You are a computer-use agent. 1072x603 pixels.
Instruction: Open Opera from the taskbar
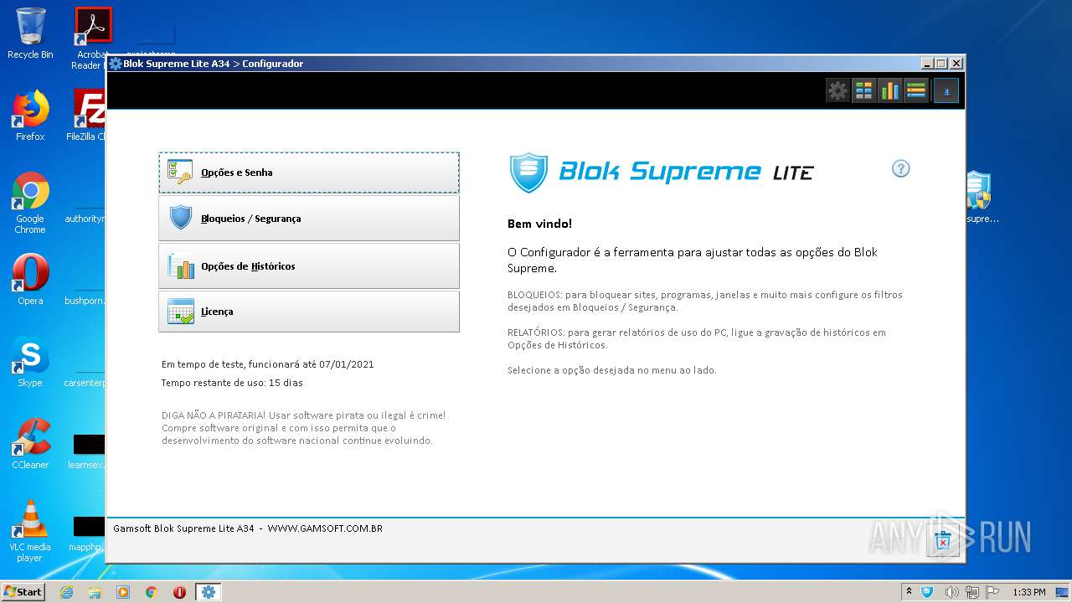point(179,592)
